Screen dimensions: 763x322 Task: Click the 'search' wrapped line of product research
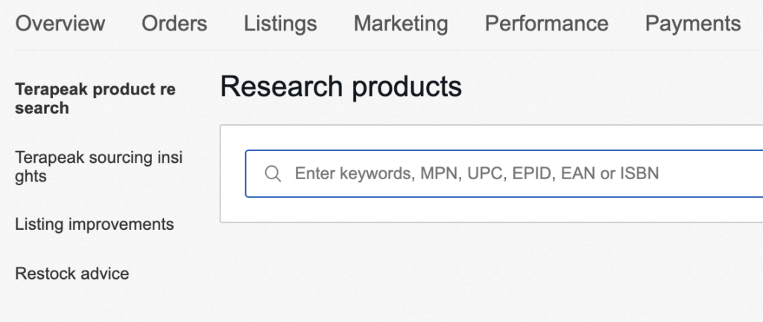42,108
